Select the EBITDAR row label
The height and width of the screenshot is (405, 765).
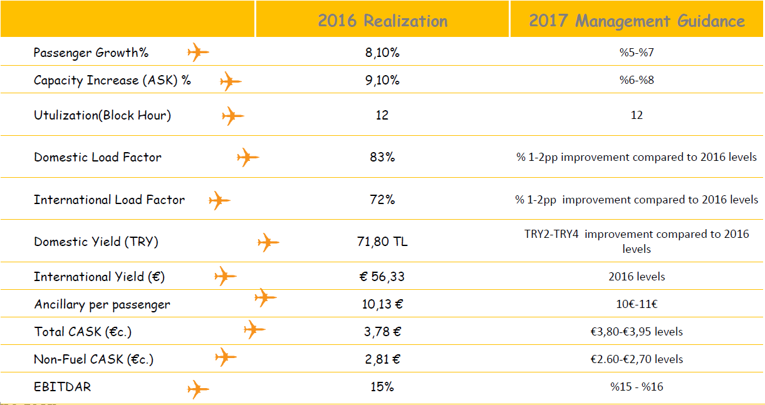point(63,387)
